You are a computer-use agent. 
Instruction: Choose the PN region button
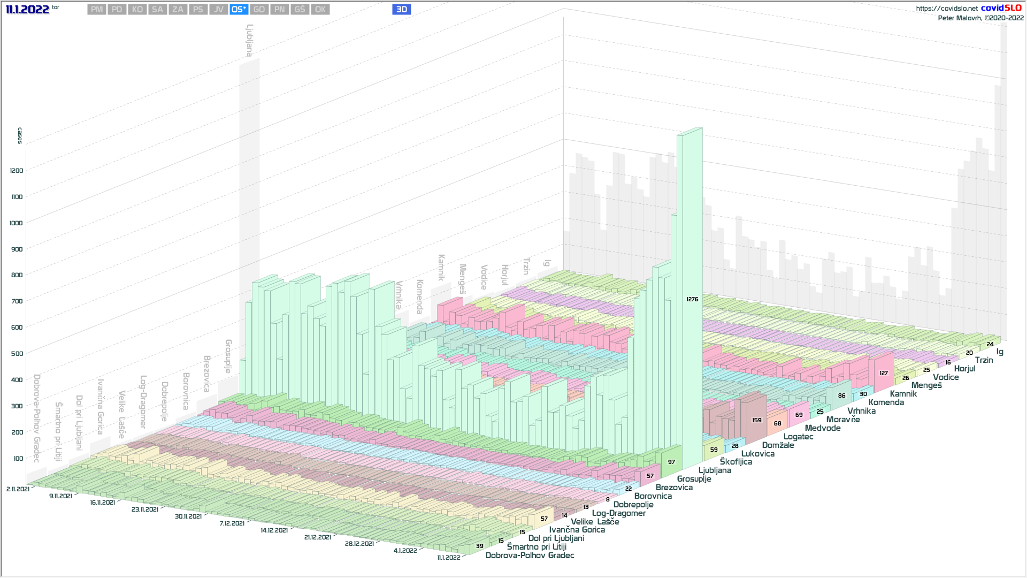[279, 10]
